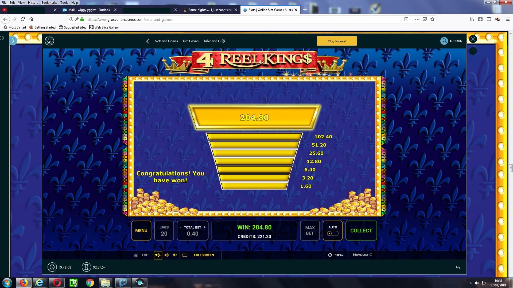This screenshot has width=513, height=288.
Task: Toggle the AUTO play switch
Action: 333,233
